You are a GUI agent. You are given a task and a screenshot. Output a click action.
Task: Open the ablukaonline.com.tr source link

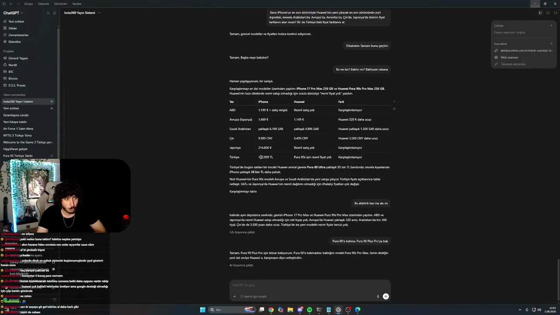[524, 50]
